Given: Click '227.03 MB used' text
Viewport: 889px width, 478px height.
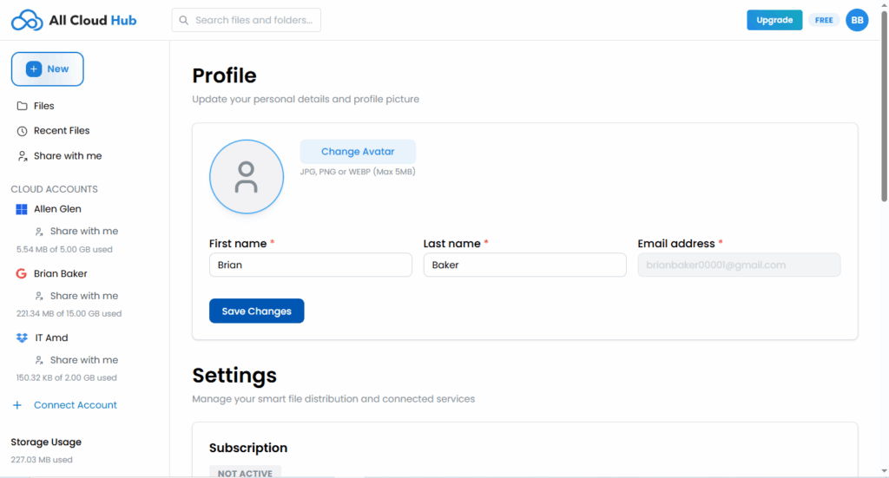Looking at the screenshot, I should pyautogui.click(x=42, y=460).
